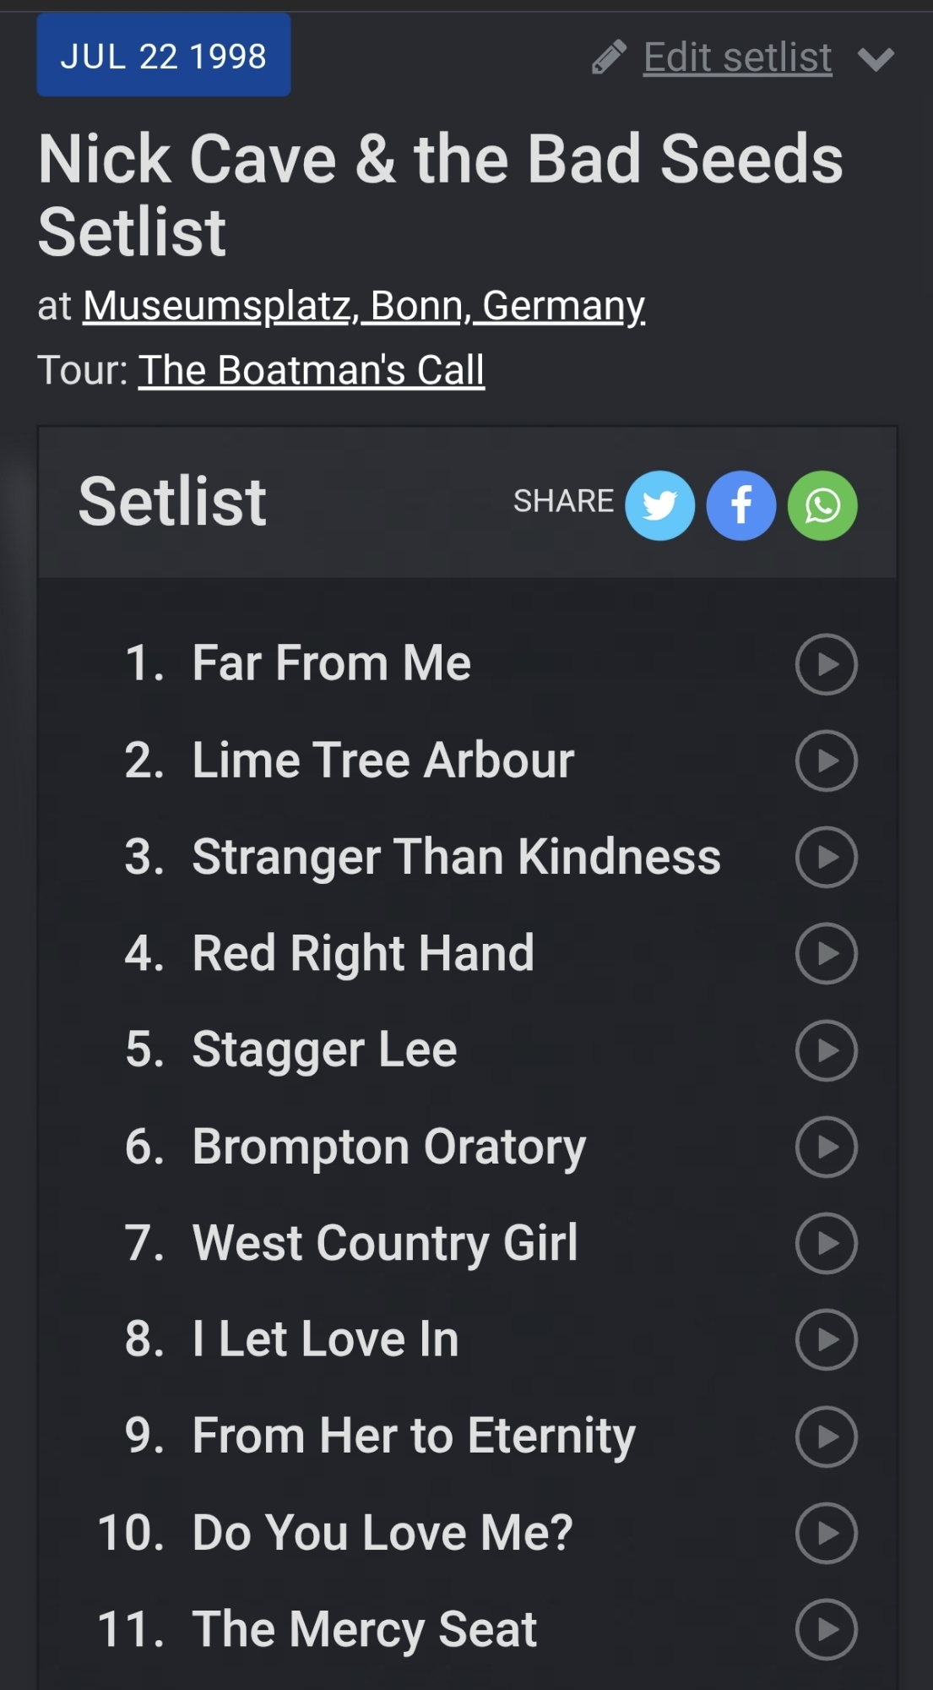Play Stranger Than Kindness track
Image resolution: width=933 pixels, height=1690 pixels.
coord(826,857)
